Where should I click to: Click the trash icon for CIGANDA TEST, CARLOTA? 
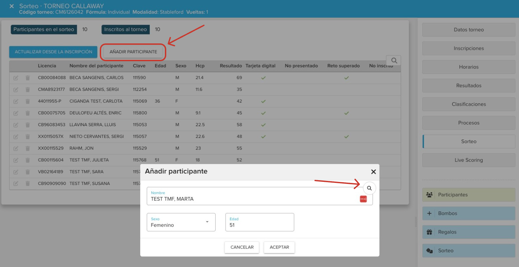(x=28, y=101)
